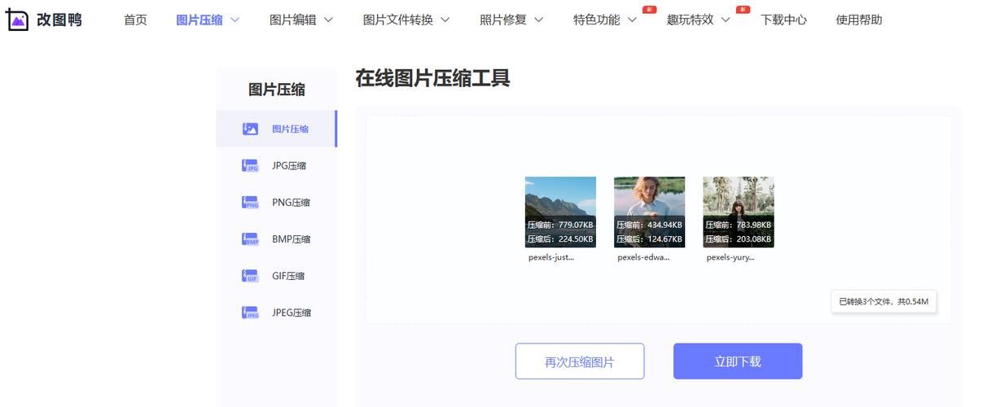Click the 已转换3个文件,共0.54M status label
Image resolution: width=987 pixels, height=407 pixels.
coord(884,302)
